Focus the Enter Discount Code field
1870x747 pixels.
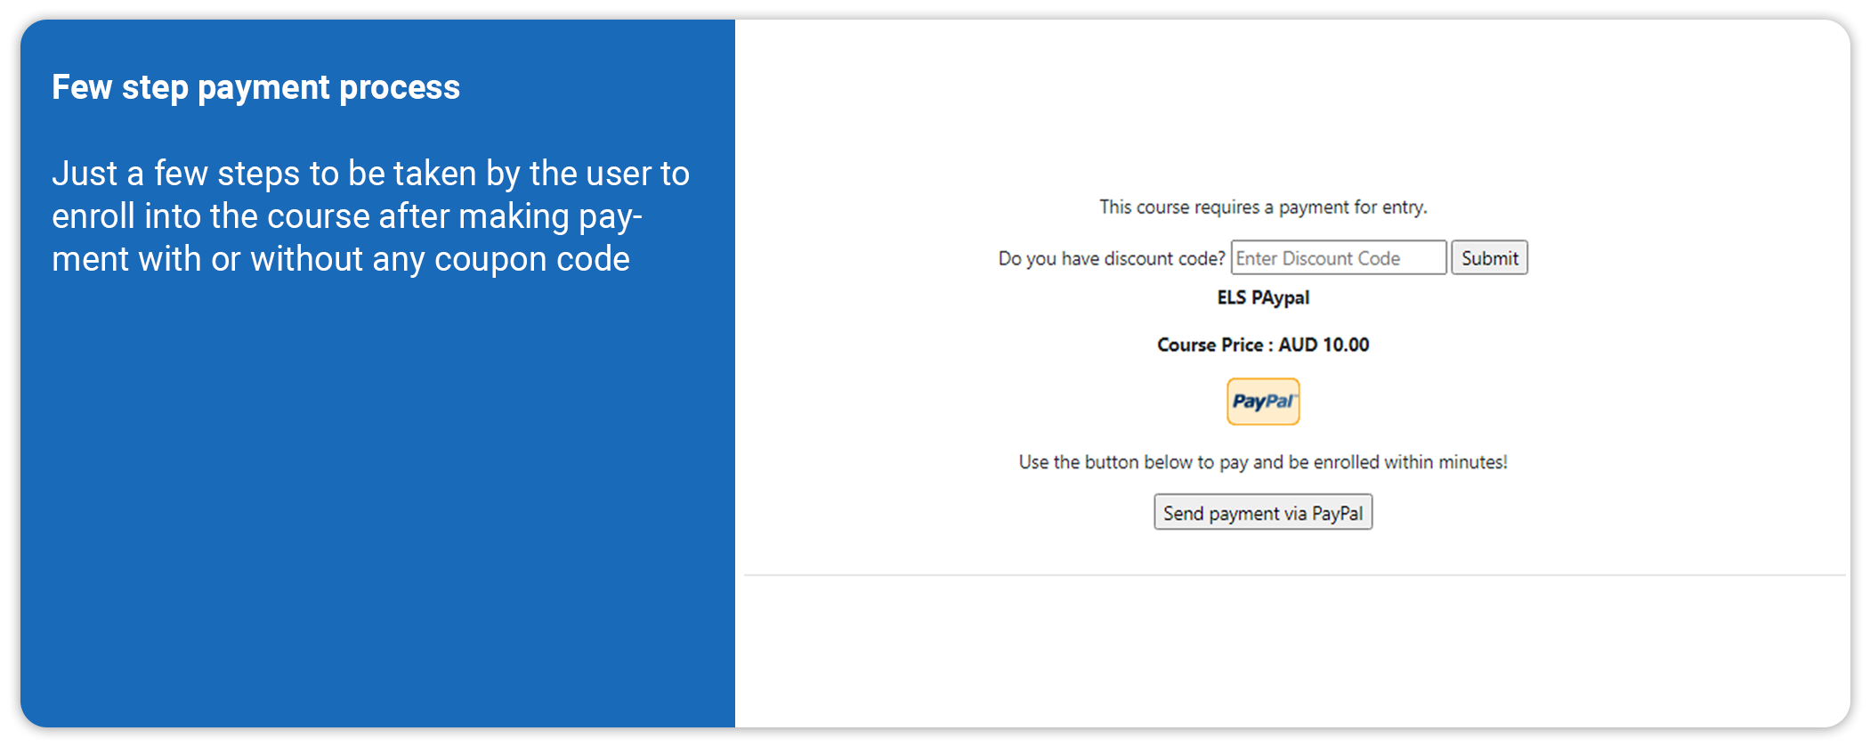pyautogui.click(x=1338, y=258)
